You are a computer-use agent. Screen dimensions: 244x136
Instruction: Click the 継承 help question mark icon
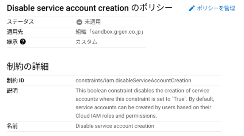pos(23,42)
